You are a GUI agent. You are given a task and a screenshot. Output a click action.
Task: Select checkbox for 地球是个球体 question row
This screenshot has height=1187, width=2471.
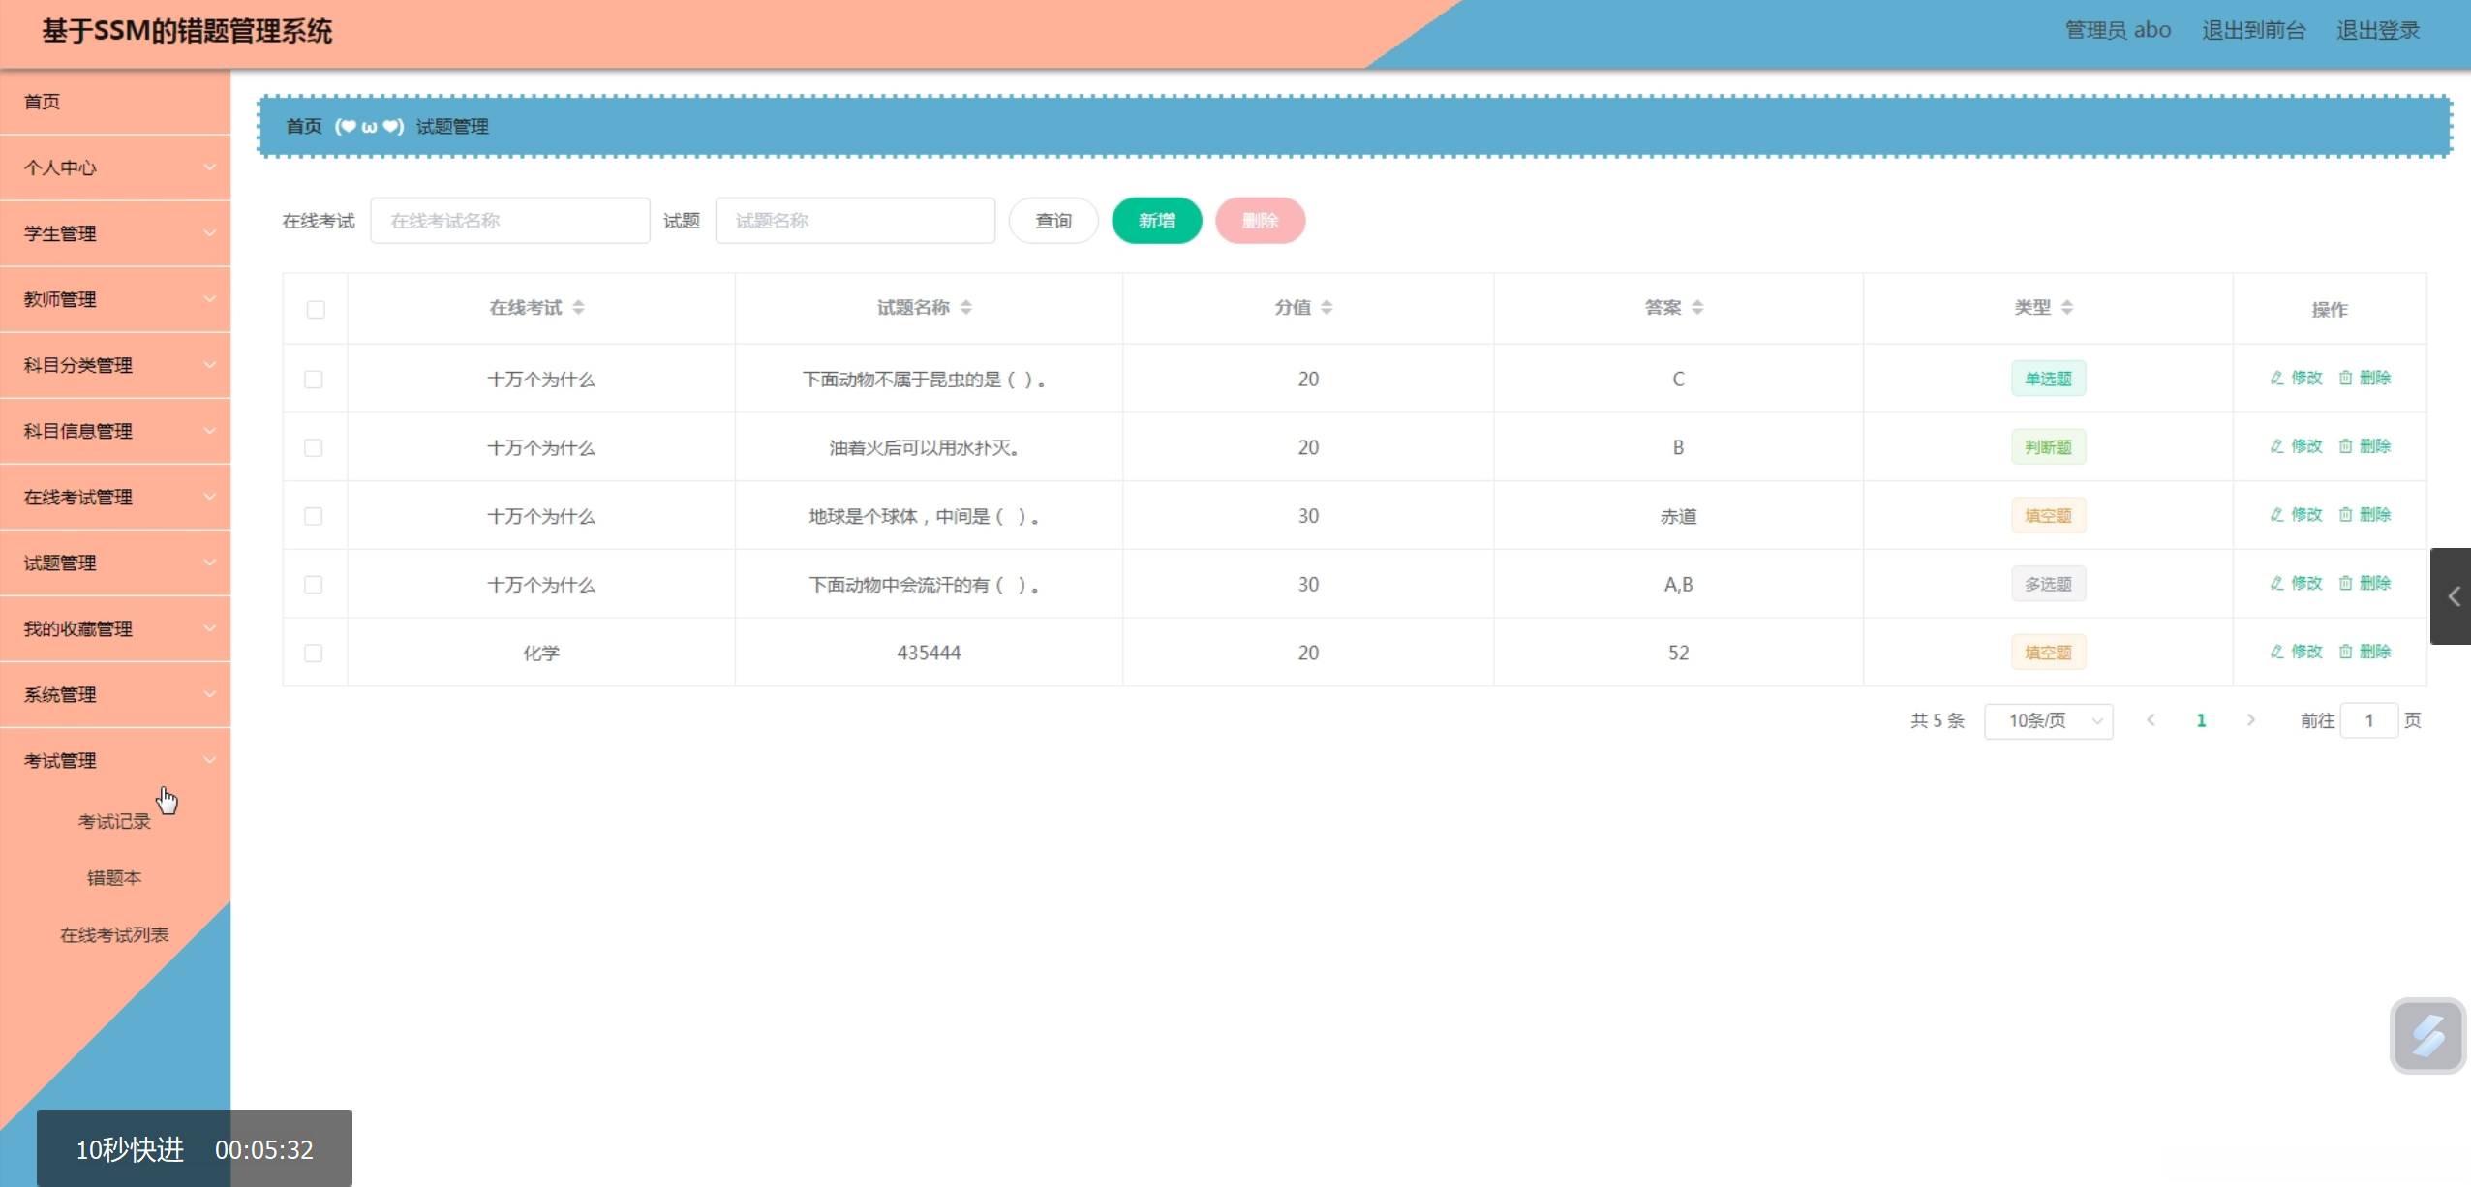[x=314, y=517]
